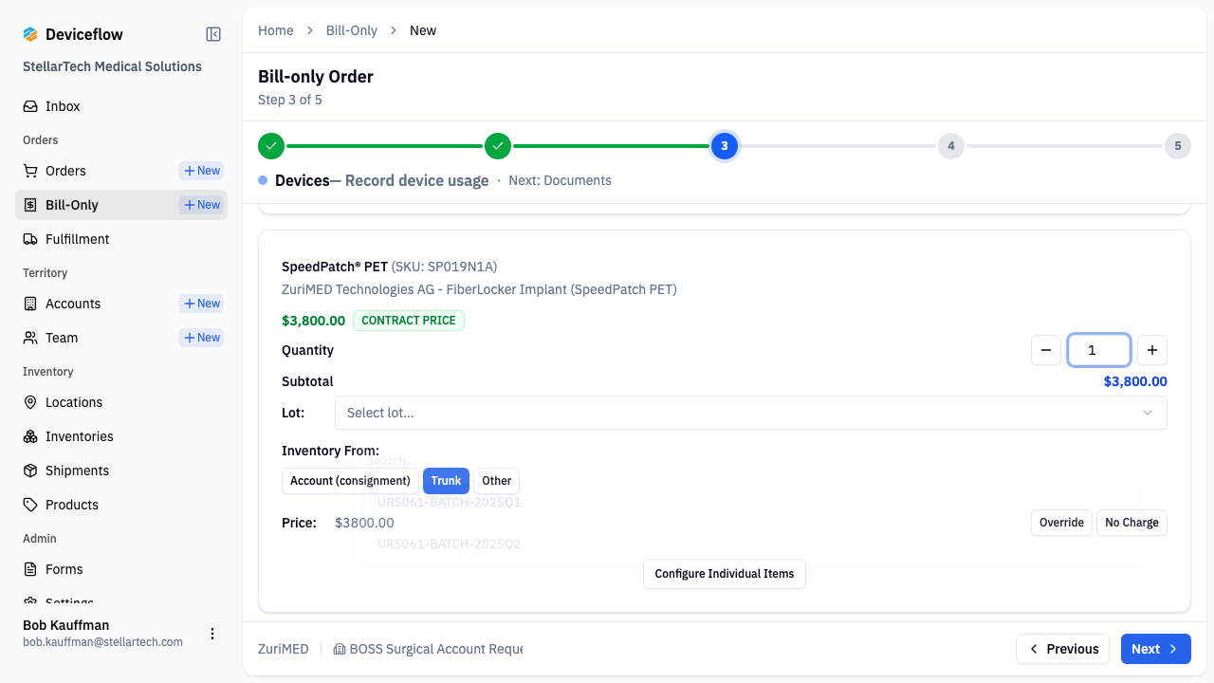Proceed with Next button
Viewport: 1214px width, 683px height.
(1156, 649)
